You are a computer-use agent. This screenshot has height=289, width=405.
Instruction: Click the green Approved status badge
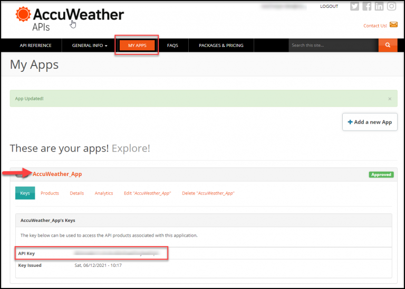pos(381,175)
